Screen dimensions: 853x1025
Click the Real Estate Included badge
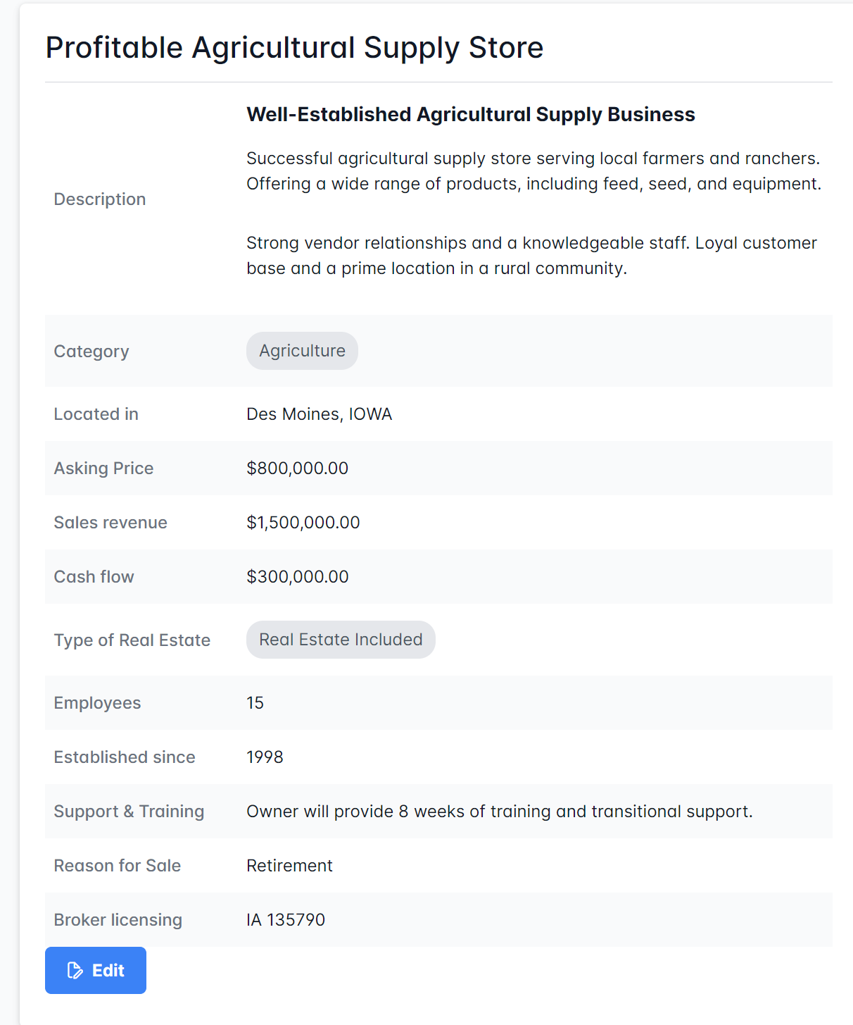(x=341, y=640)
